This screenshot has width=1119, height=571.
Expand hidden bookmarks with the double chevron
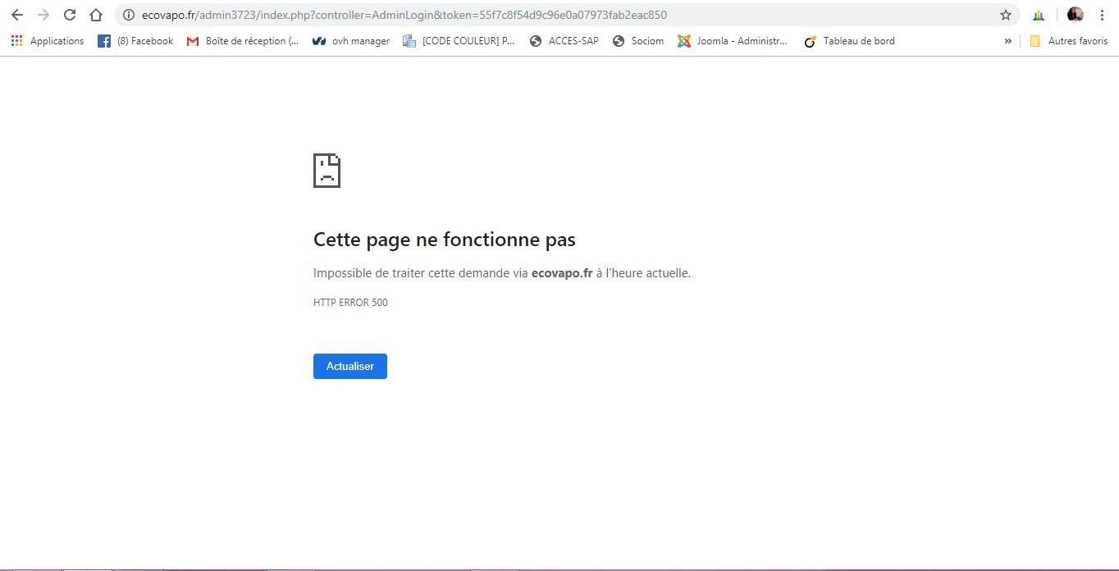coord(1007,41)
